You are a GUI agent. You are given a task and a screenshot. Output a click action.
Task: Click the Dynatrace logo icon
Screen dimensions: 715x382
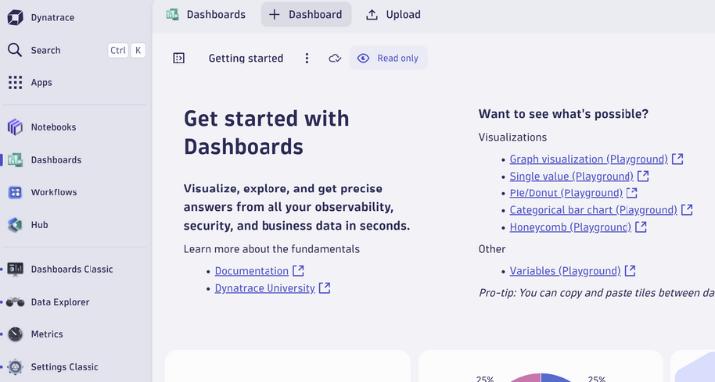pos(15,17)
